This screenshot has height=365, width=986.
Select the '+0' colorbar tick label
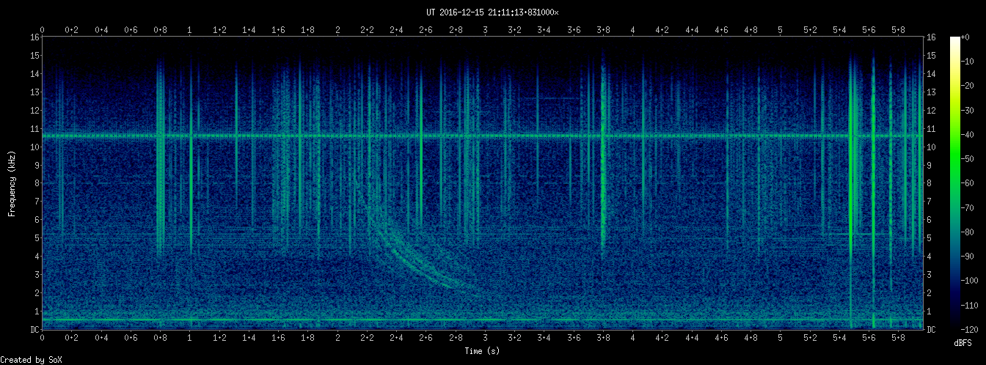pyautogui.click(x=967, y=37)
